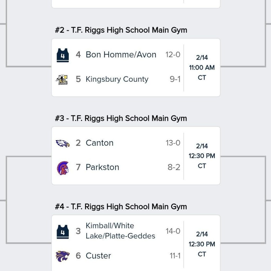Click the Parkston team name
271x271 pixels.
pyautogui.click(x=102, y=167)
